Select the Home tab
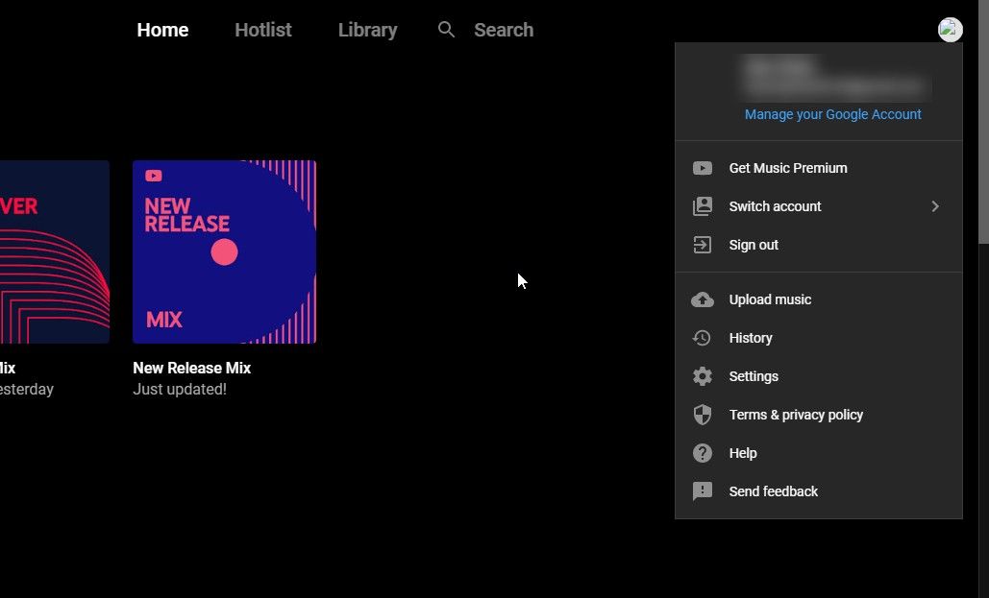 click(162, 30)
